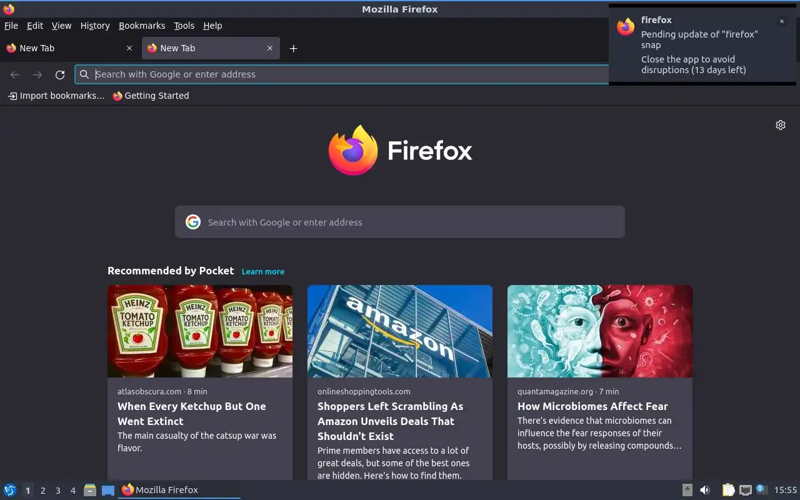This screenshot has height=500, width=800.
Task: Click the clock showing 15:55
Action: 786,490
